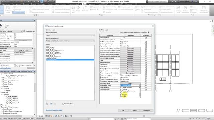The image size is (214, 120).
Task: Click the Фасад ribbon tool
Action: [x=94, y=10]
